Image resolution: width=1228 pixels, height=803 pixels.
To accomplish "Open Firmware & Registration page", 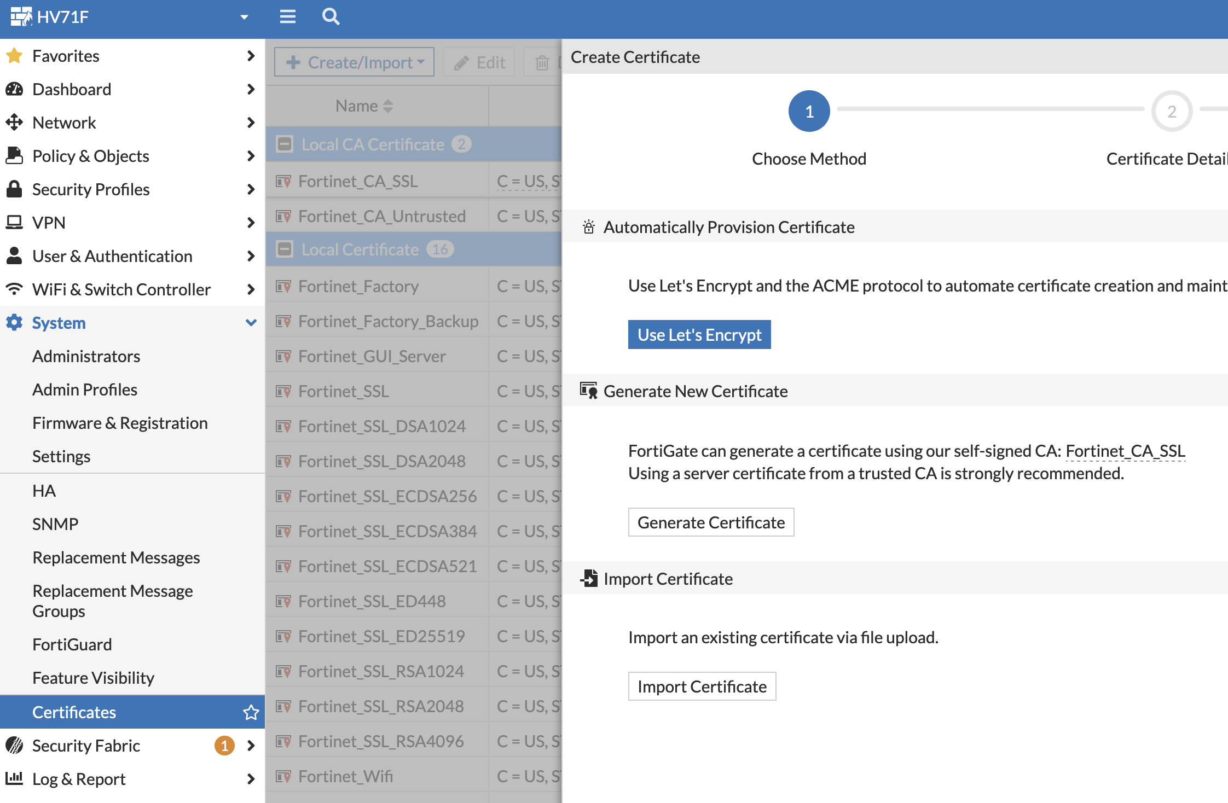I will point(120,423).
